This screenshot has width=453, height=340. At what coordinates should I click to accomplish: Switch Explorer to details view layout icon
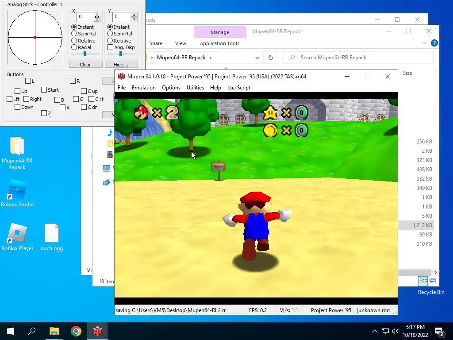[423, 281]
